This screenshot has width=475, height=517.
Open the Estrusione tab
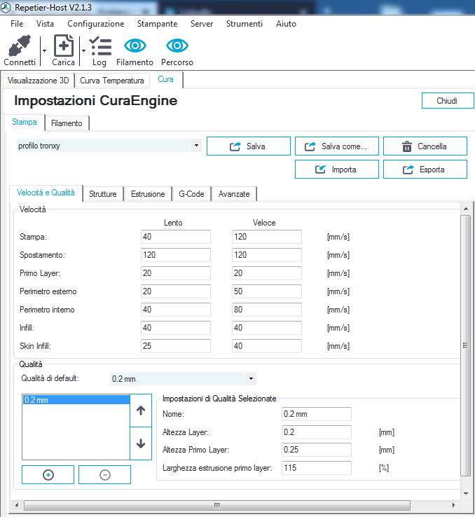[x=148, y=194]
